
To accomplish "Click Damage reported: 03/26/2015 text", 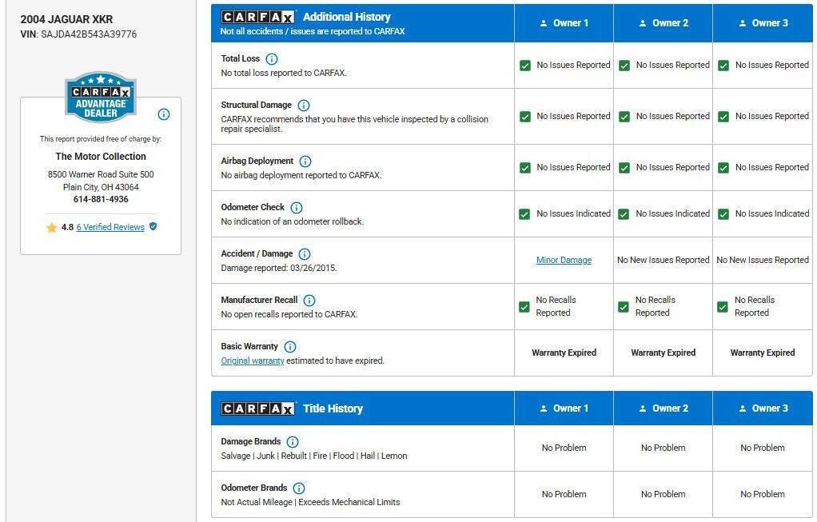I will [x=279, y=269].
